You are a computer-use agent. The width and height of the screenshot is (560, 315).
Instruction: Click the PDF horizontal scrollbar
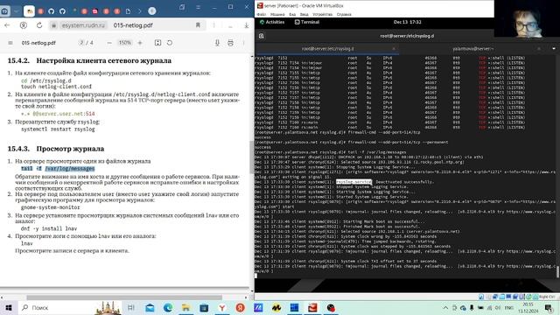[x=124, y=297]
